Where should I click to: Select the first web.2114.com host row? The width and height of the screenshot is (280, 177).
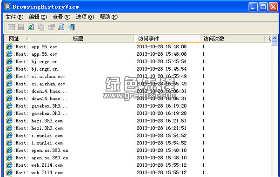[x=137, y=165]
